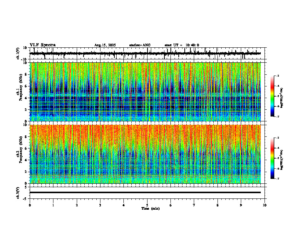This screenshot has height=230, width=298.
Task: Click the upper color scale bar for ch.1
Action: coord(272,96)
